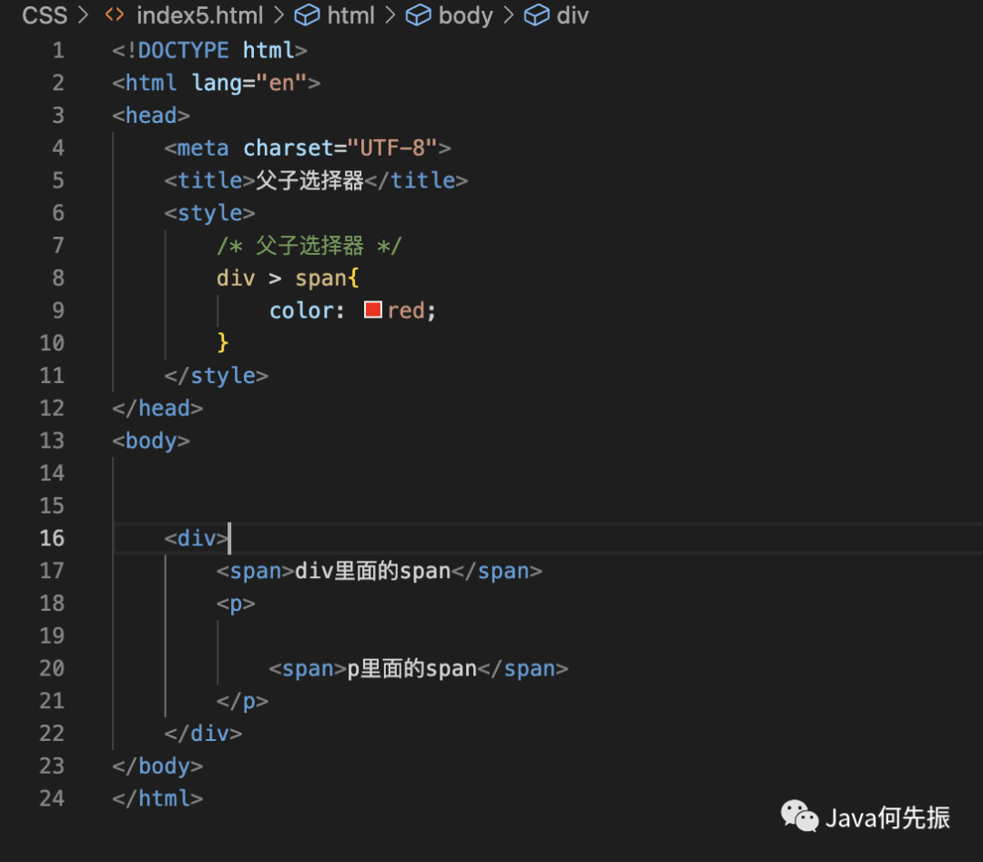983x862 pixels.
Task: Click the cube icon beside html breadcrumb
Action: click(x=308, y=15)
